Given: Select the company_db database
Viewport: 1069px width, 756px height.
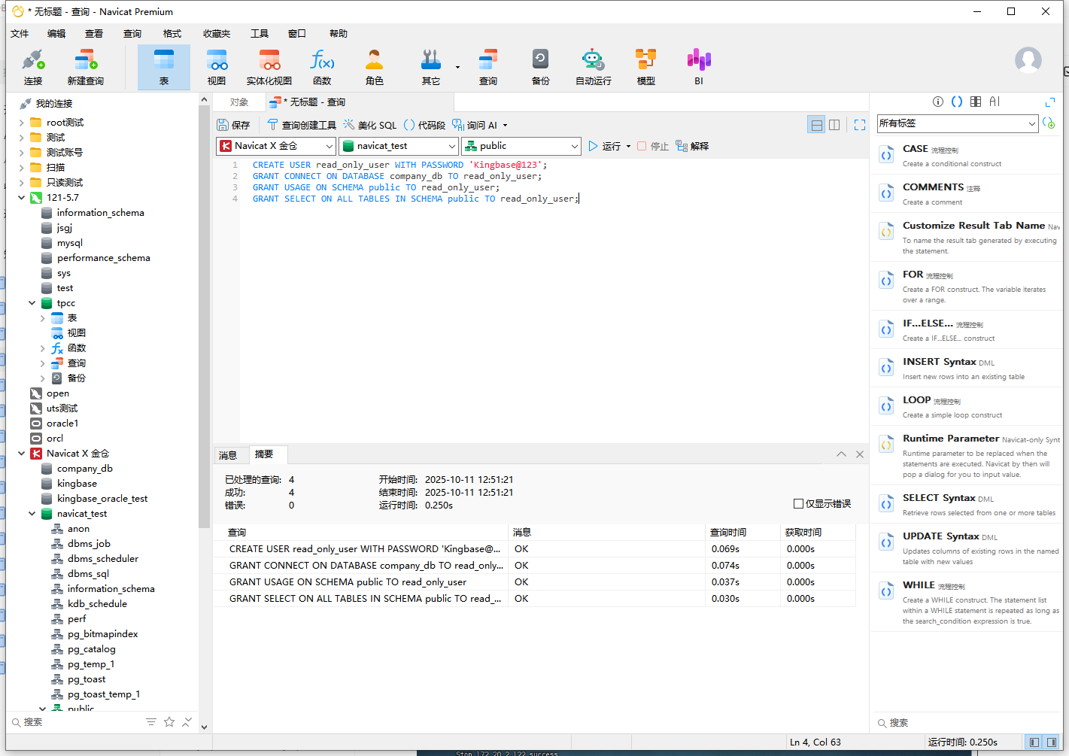Looking at the screenshot, I should coord(85,469).
